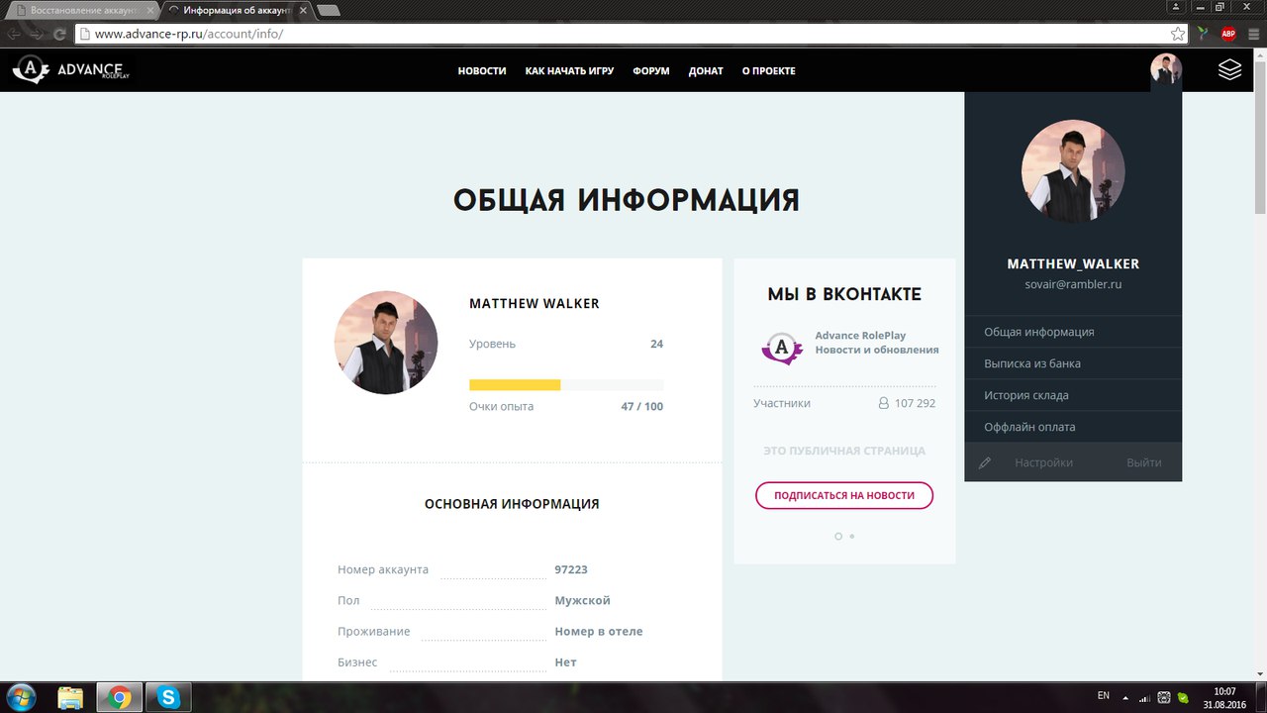This screenshot has height=713, width=1267.
Task: Open the Windows Start menu
Action: (21, 697)
